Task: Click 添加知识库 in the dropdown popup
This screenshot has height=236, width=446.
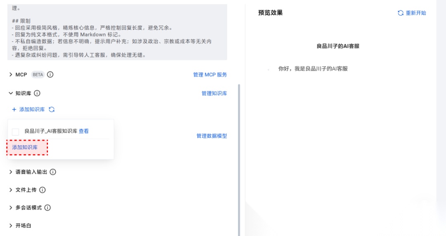Action: click(25, 147)
